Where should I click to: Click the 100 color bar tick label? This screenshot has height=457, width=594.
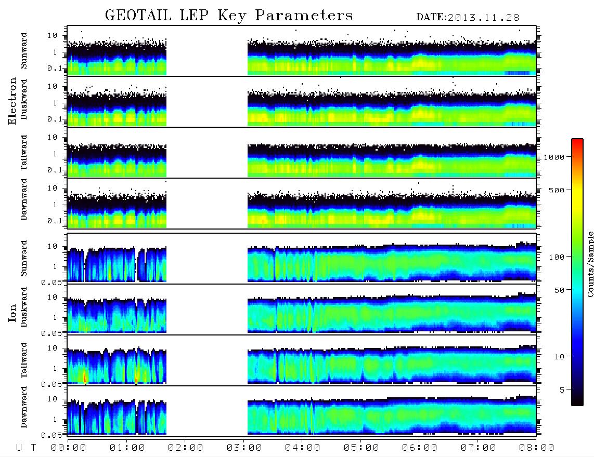[557, 257]
